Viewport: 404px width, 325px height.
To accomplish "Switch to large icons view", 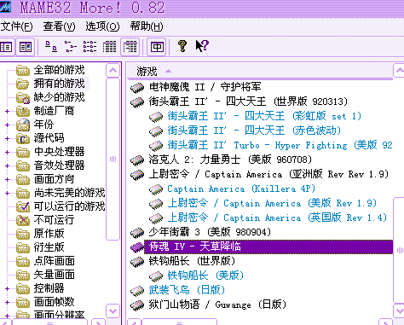I will [x=51, y=47].
